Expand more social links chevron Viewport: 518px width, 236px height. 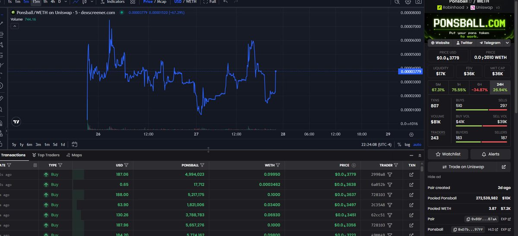tap(507, 43)
